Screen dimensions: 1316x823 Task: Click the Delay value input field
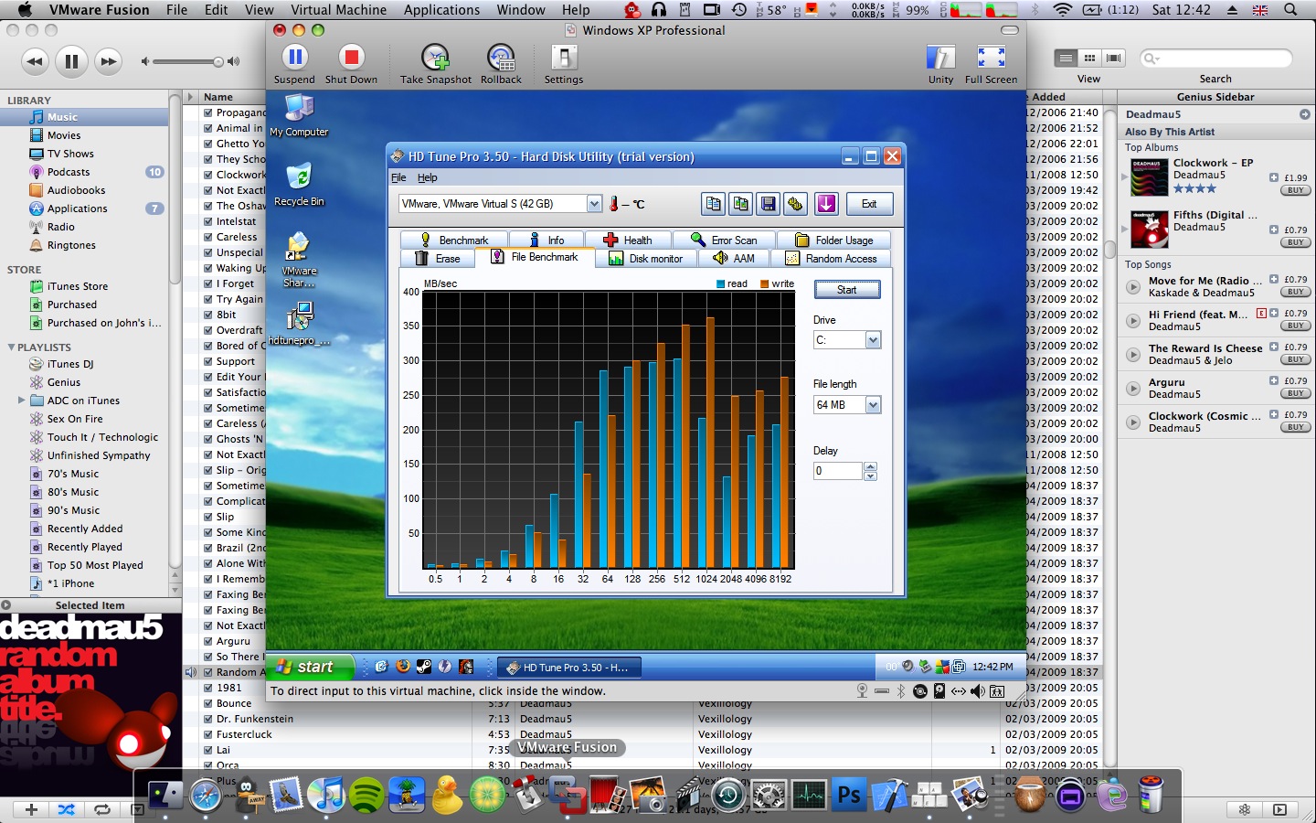(x=838, y=471)
